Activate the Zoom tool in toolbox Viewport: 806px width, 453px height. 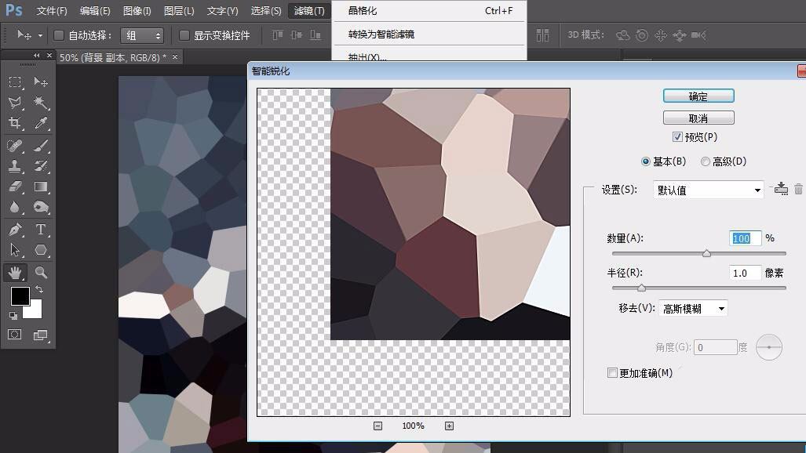click(x=41, y=273)
